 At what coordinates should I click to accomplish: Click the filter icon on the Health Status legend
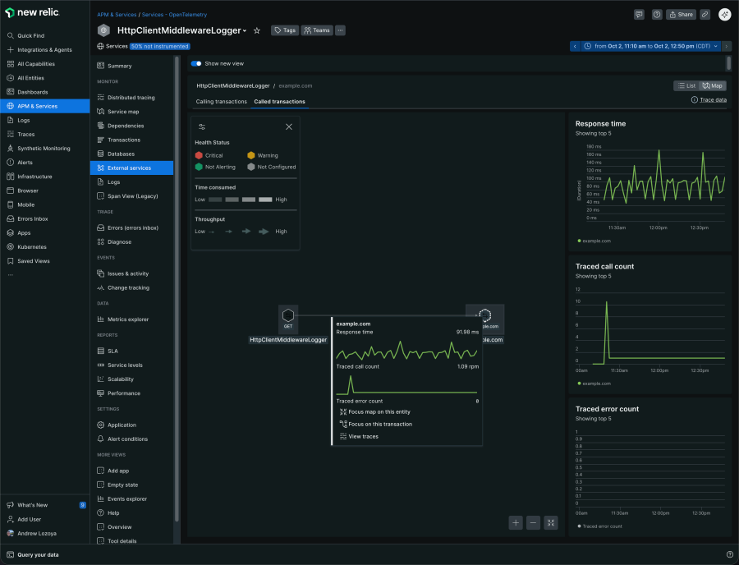pos(200,126)
